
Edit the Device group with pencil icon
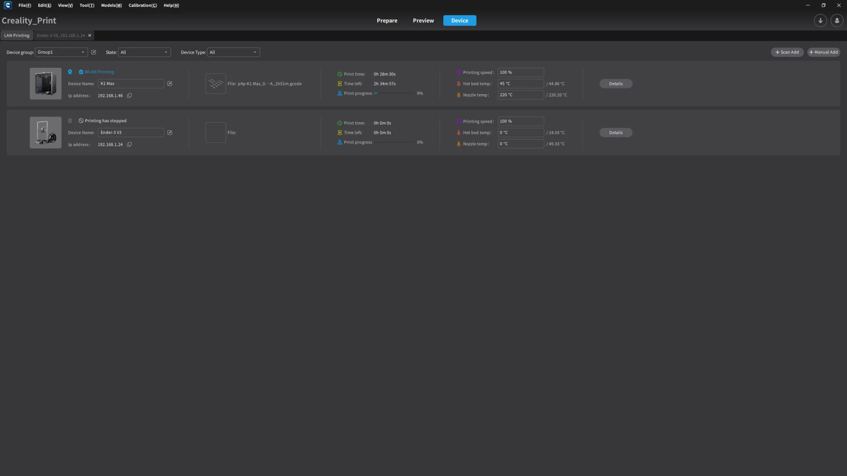93,52
